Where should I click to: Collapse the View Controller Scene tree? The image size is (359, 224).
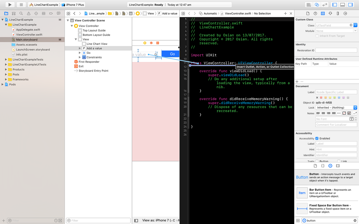pos(67,20)
